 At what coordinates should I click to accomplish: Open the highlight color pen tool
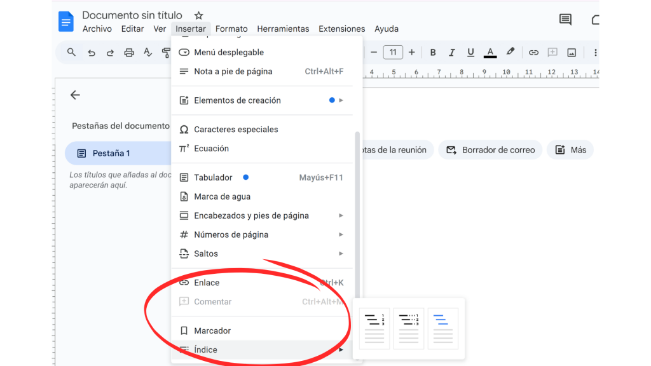coord(510,52)
